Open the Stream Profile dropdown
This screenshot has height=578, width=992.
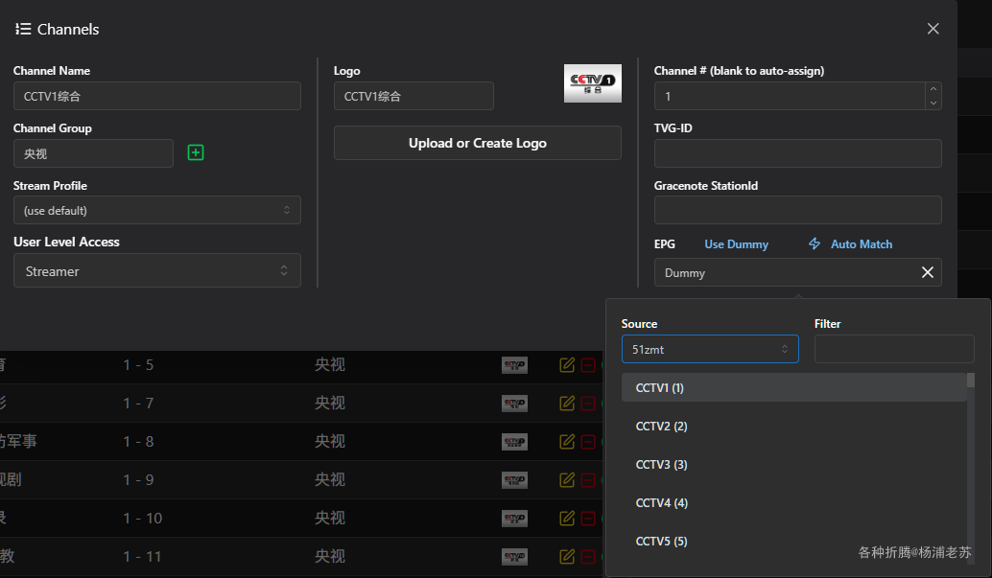(x=157, y=210)
